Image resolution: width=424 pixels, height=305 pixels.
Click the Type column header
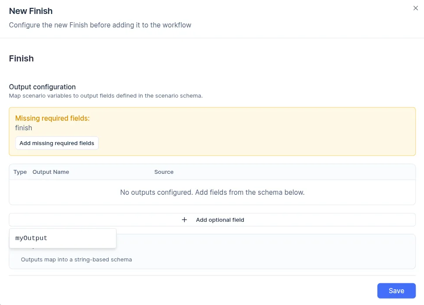click(x=20, y=172)
